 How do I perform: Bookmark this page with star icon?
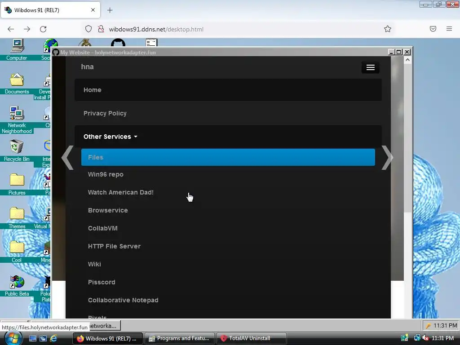[388, 29]
